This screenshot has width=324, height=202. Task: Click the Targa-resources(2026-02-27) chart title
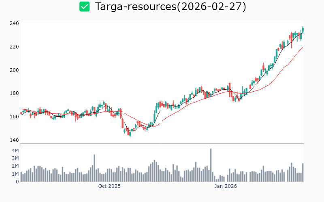[170, 6]
